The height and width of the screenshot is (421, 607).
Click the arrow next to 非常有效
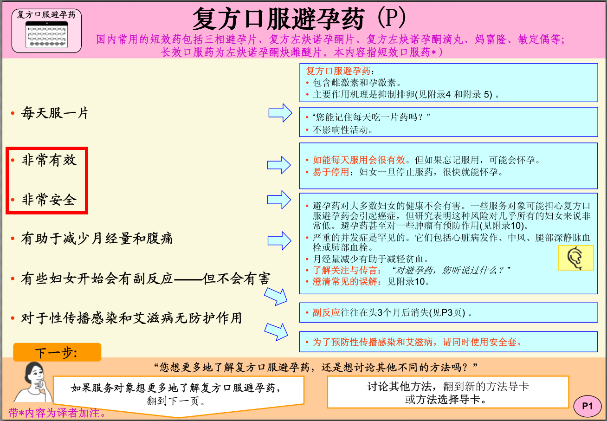278,165
